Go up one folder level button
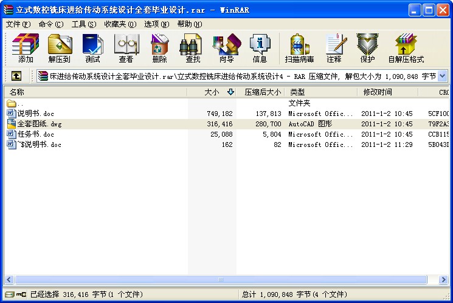This screenshot has height=303, width=453. (x=16, y=76)
